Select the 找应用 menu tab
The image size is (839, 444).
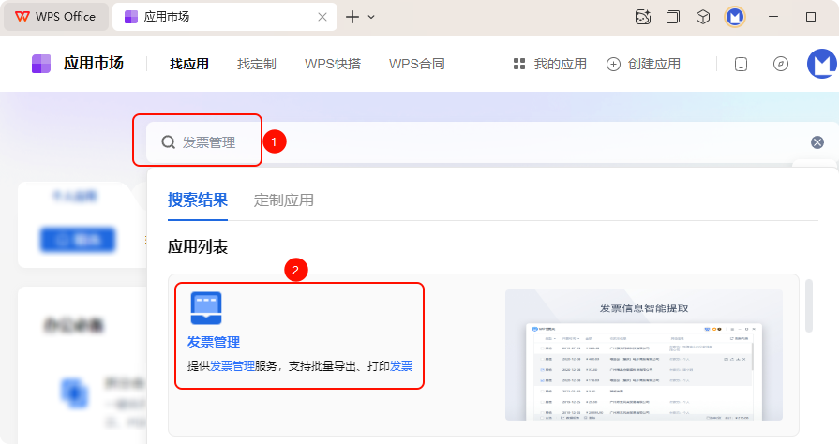point(189,64)
